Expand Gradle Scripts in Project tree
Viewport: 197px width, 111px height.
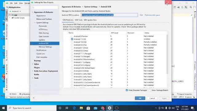[10, 18]
